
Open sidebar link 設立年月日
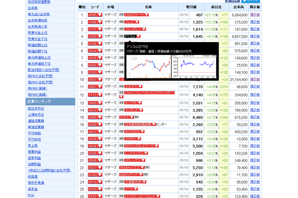[36, 108]
